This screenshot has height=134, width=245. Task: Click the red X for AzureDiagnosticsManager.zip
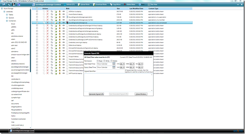click(48, 23)
